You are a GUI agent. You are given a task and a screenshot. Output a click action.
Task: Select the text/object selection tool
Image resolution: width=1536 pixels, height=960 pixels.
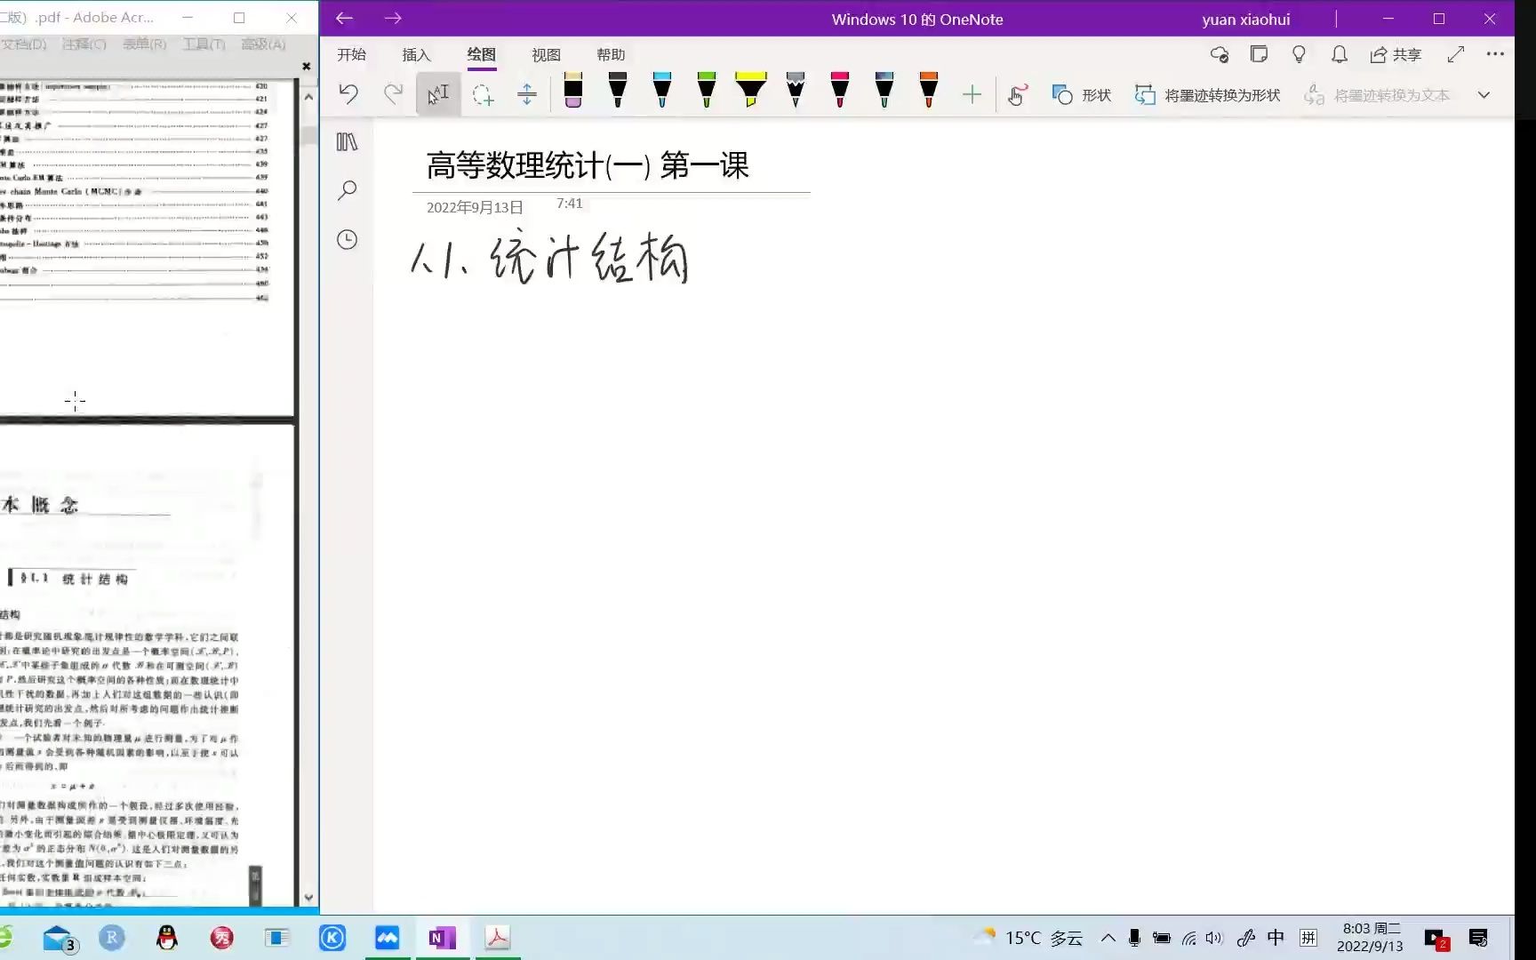438,94
